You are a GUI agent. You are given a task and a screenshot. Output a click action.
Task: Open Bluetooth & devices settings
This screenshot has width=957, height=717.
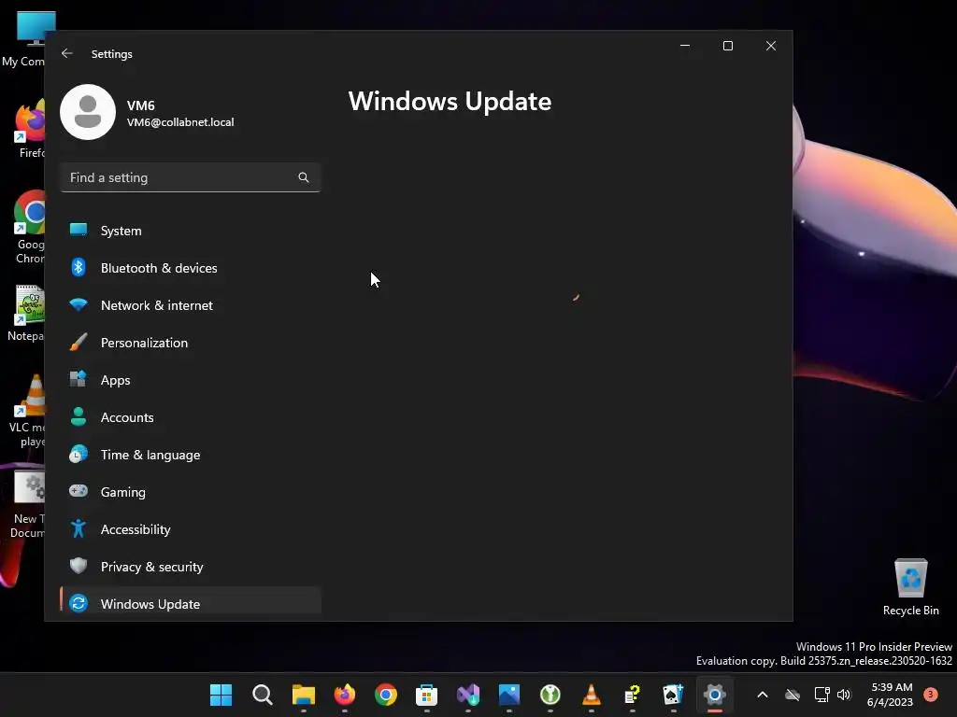click(191, 268)
